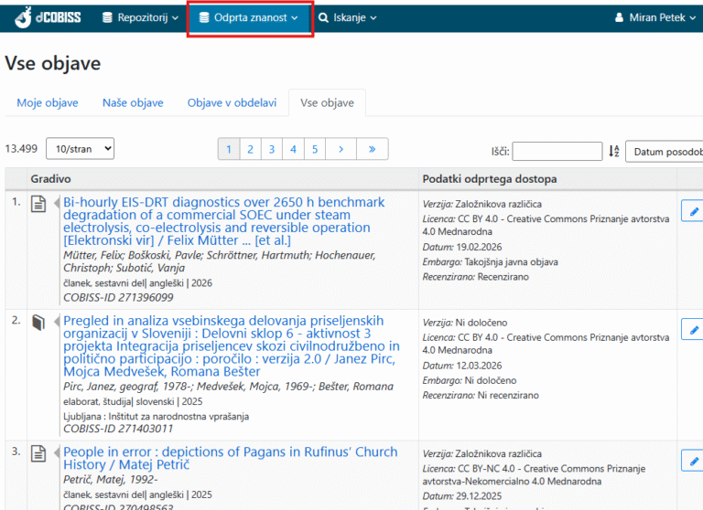
Task: Go to the last page with double arrow
Action: [372, 149]
